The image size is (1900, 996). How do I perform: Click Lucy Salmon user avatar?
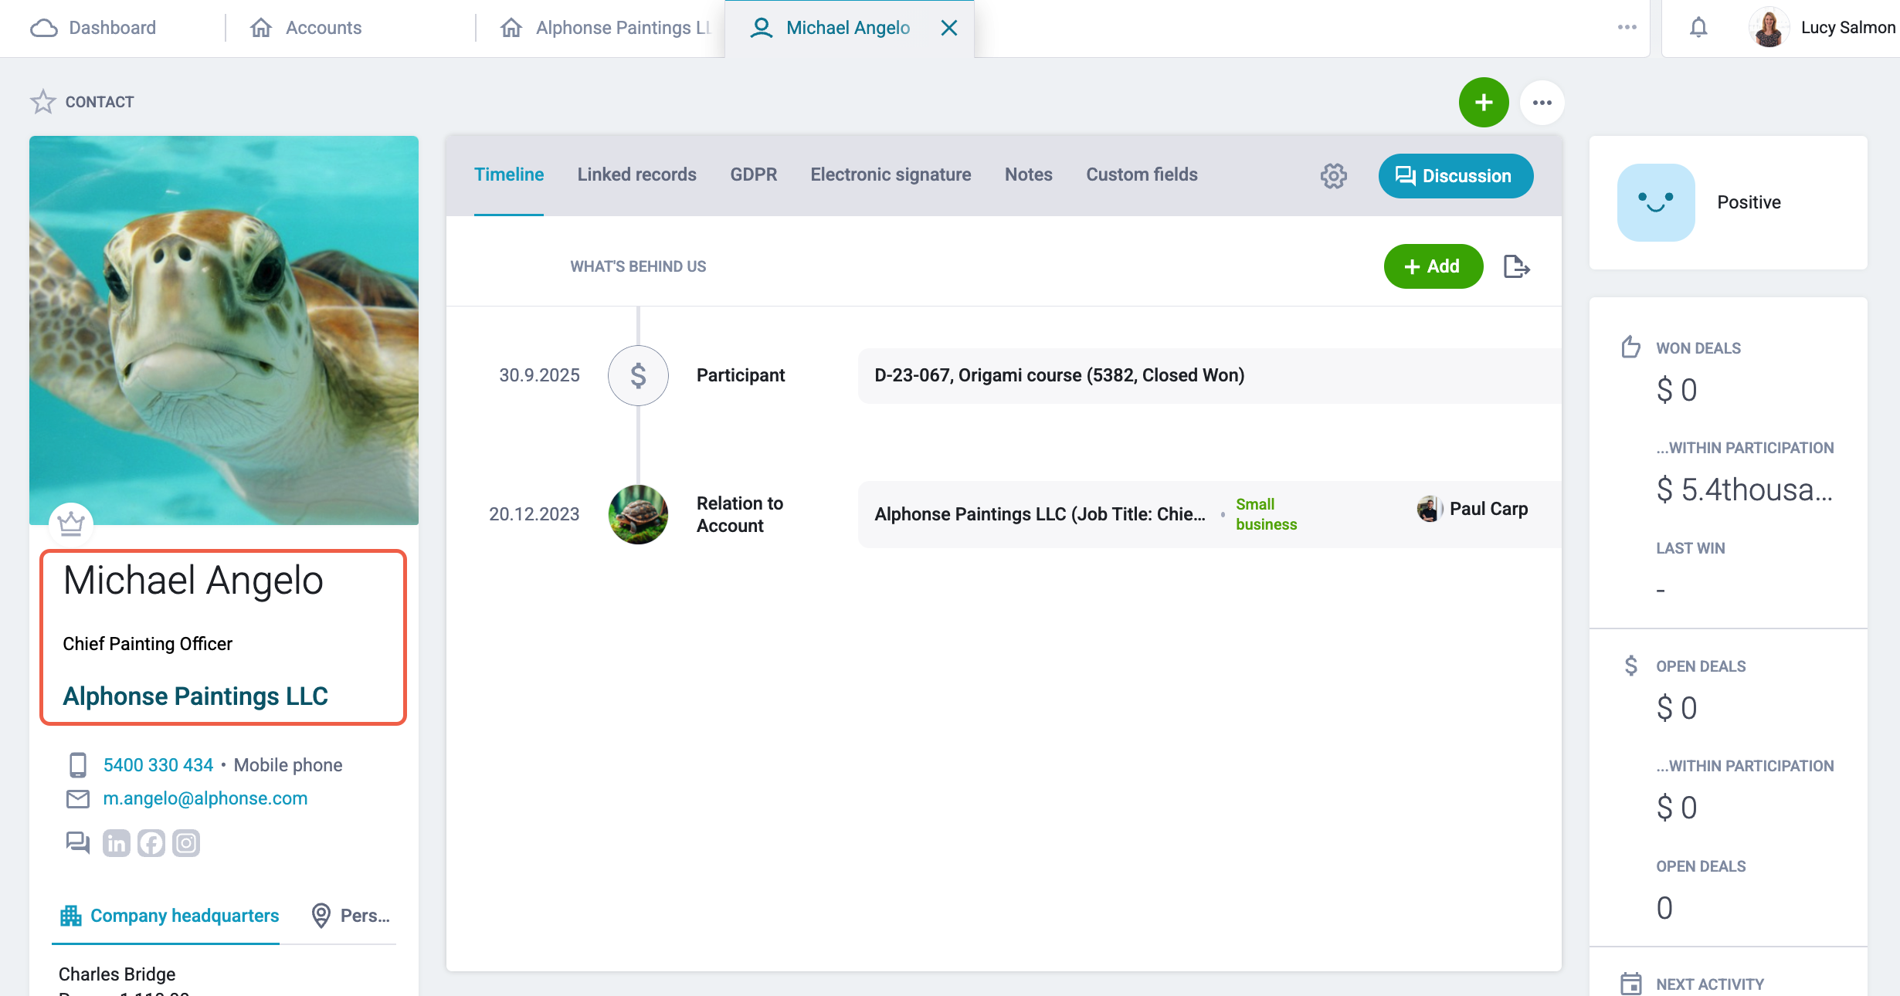click(1769, 28)
